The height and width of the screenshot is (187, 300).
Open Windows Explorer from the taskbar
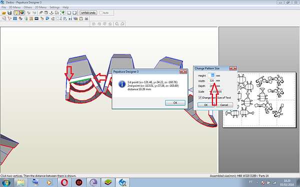pos(21,183)
